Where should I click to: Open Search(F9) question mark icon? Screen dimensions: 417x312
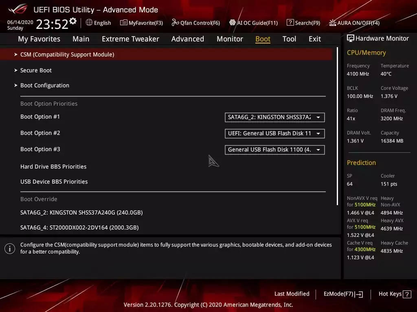click(x=290, y=23)
